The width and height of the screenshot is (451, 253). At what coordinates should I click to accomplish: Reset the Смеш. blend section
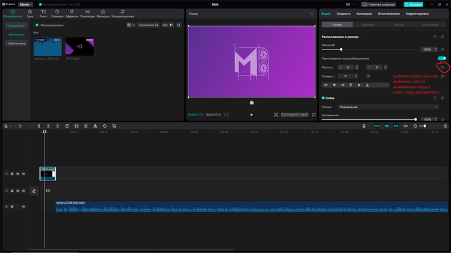tap(435, 98)
